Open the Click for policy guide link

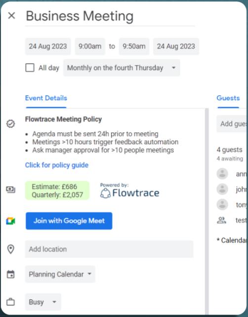point(57,165)
